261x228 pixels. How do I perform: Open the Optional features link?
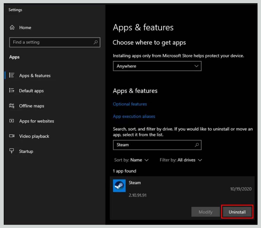point(130,104)
